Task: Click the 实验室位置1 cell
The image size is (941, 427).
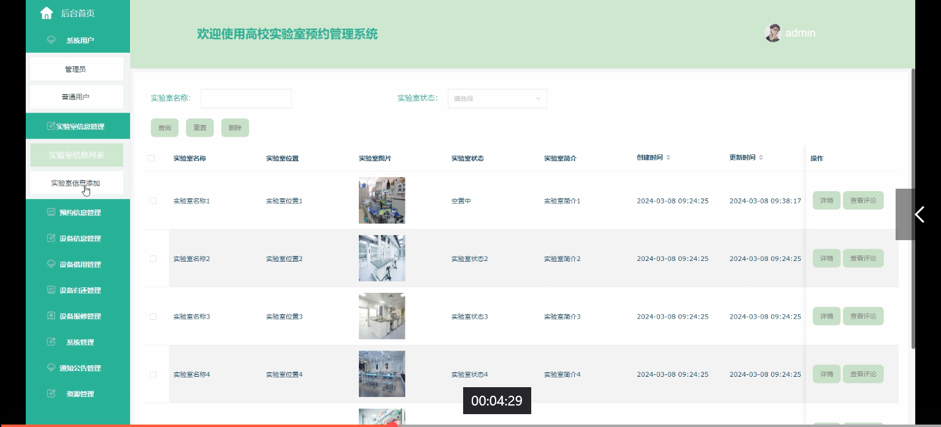Action: point(284,201)
